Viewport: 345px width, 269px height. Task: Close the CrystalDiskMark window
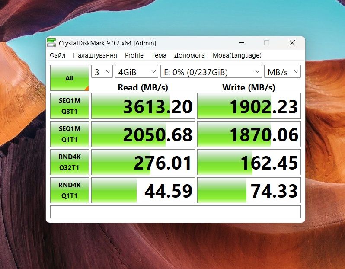click(x=292, y=43)
